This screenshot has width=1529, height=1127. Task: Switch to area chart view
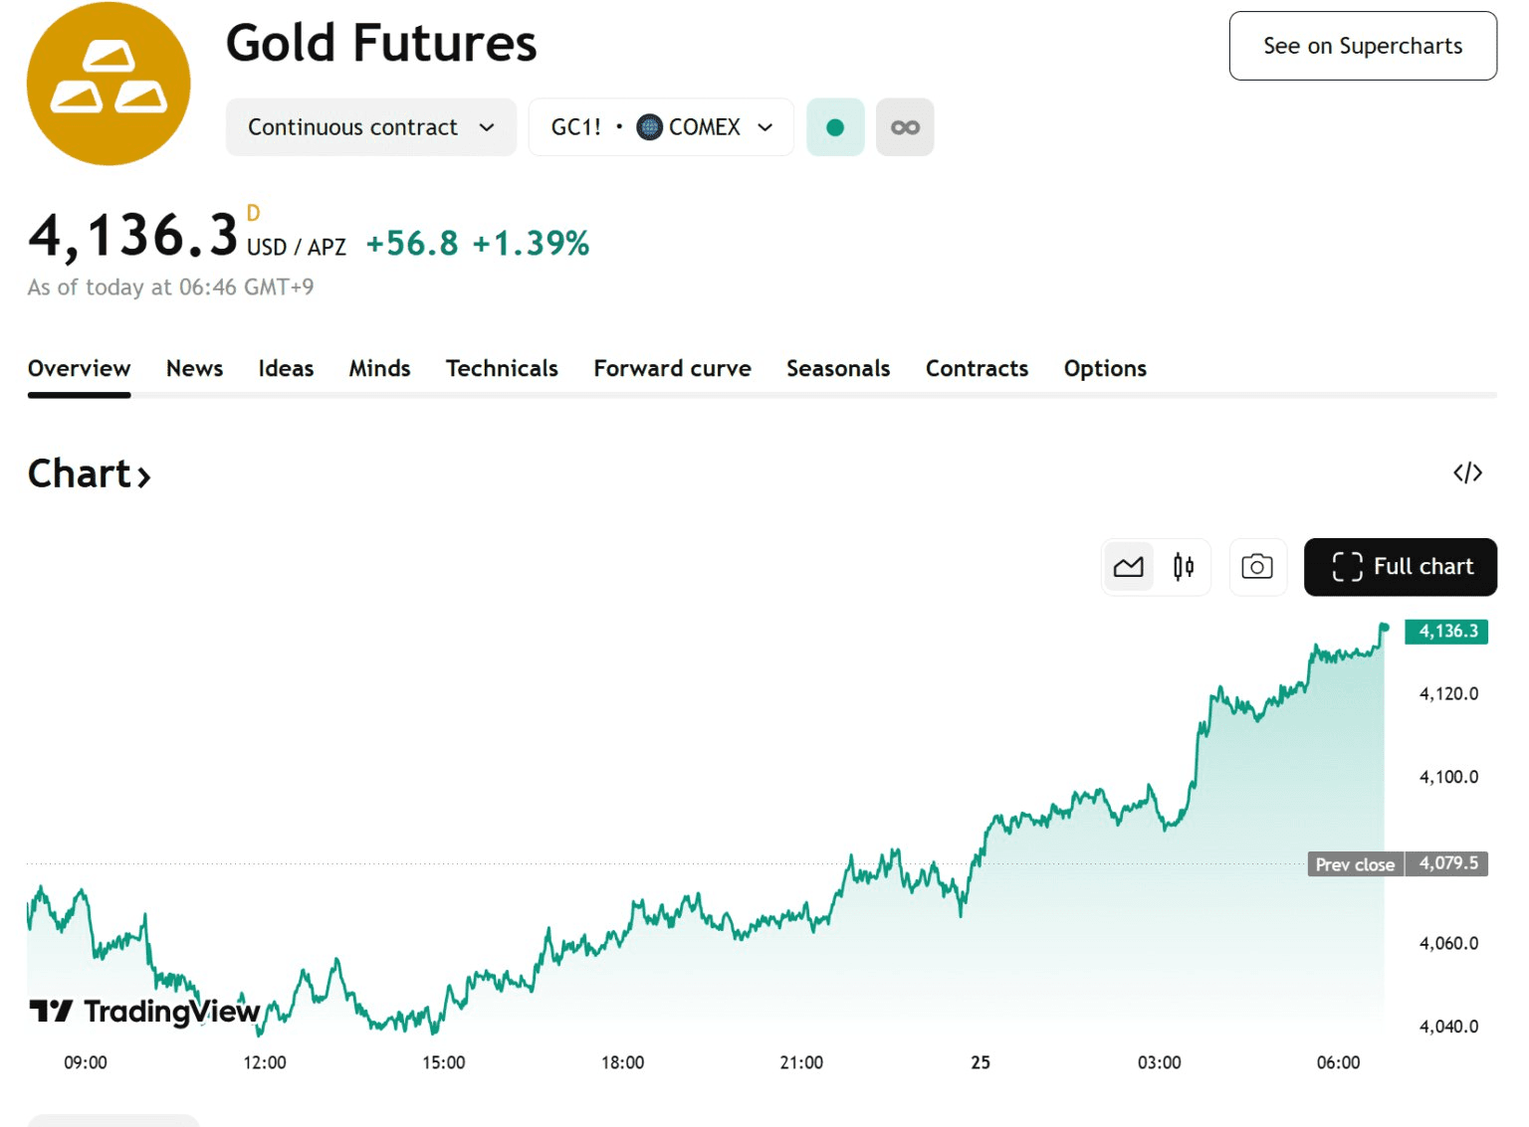1128,567
